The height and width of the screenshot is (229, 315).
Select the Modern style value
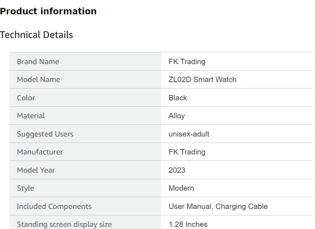[x=181, y=188]
